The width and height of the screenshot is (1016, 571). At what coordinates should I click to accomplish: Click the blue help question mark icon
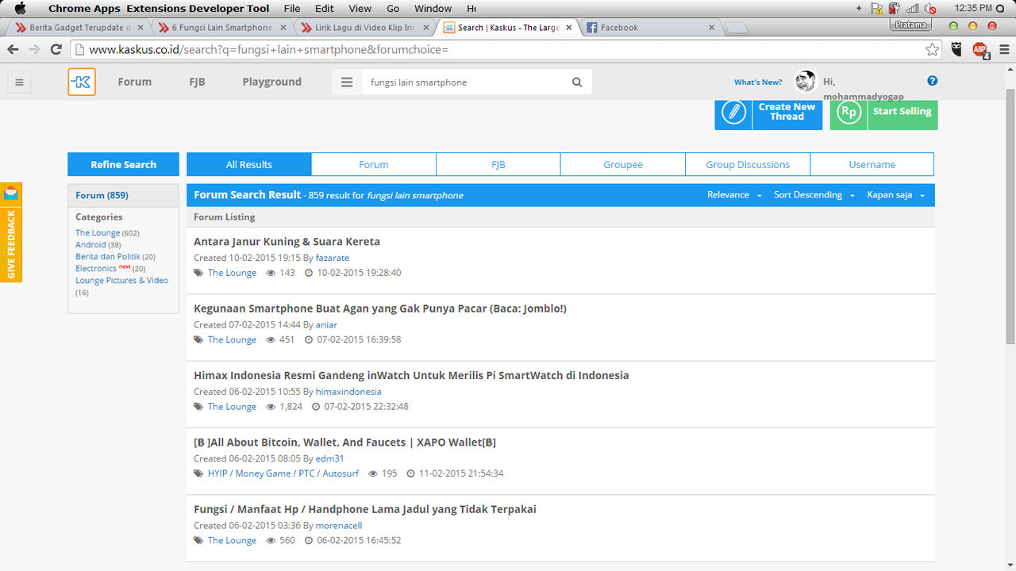point(933,81)
